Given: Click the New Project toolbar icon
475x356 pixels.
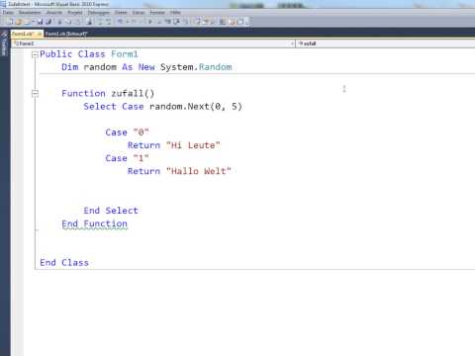Looking at the screenshot, I should (10, 22).
